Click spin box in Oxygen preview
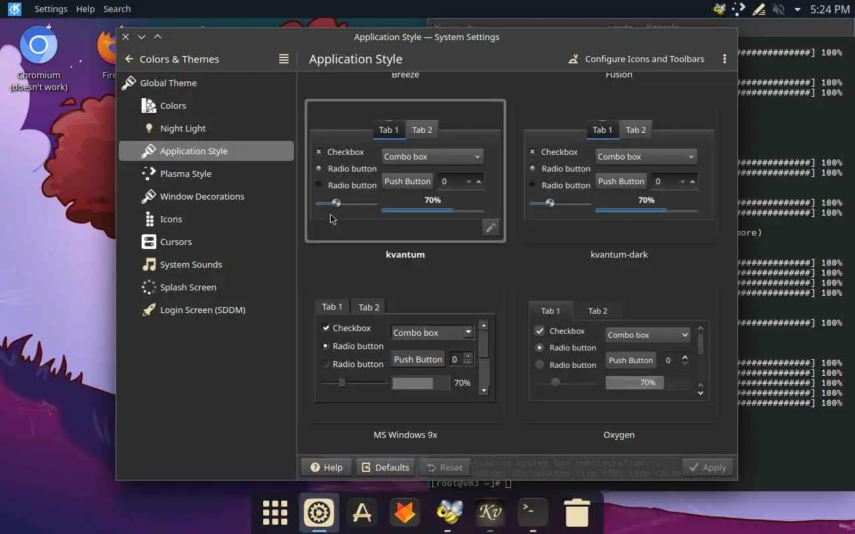This screenshot has height=534, width=855. 675,360
